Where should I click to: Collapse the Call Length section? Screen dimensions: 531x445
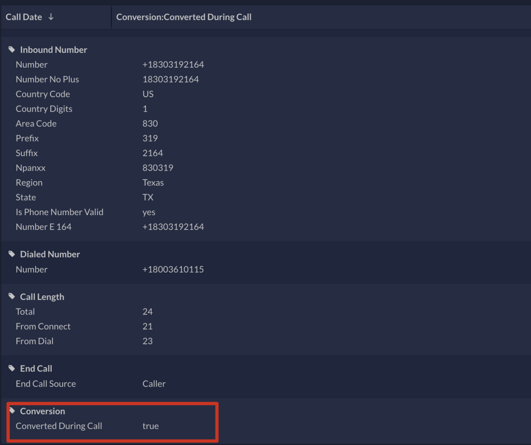click(x=42, y=296)
